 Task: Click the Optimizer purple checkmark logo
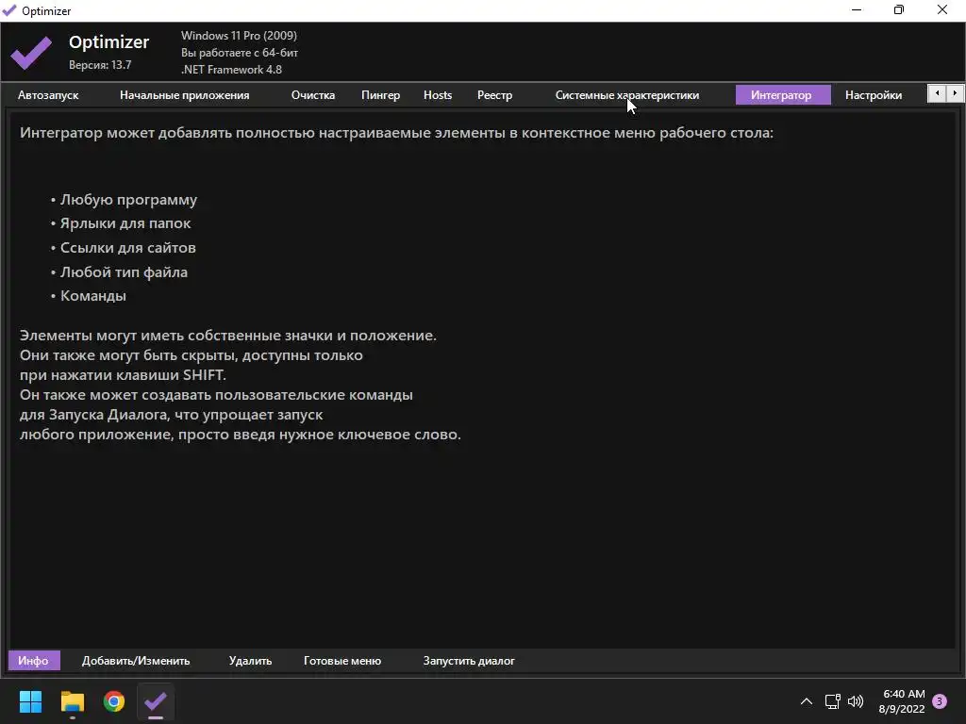pos(31,53)
